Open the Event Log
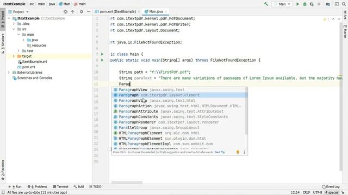The image size is (348, 195). click(x=331, y=186)
